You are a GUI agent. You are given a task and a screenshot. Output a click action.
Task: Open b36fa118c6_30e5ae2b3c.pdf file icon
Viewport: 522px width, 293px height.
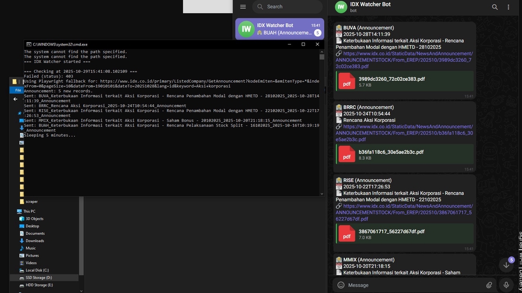[x=346, y=155]
